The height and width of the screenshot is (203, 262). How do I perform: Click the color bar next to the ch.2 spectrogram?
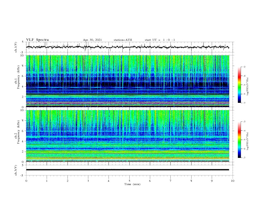(x=239, y=140)
